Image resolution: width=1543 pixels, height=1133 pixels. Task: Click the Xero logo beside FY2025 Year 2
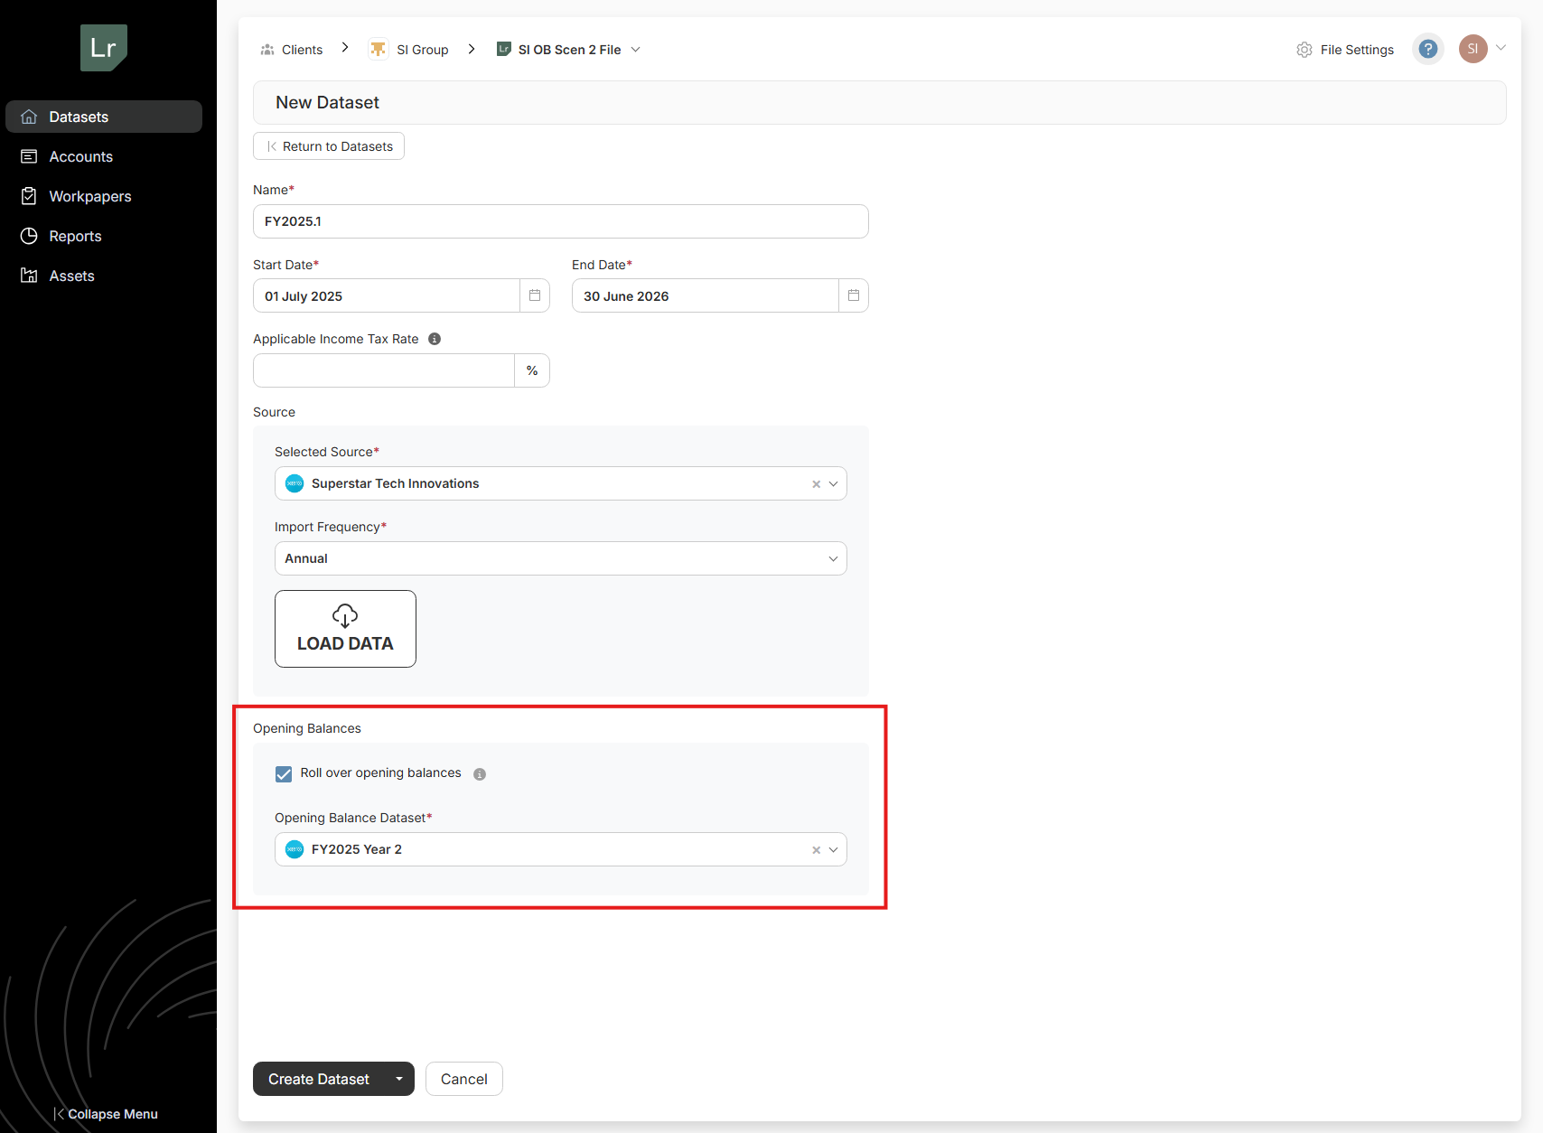(295, 849)
